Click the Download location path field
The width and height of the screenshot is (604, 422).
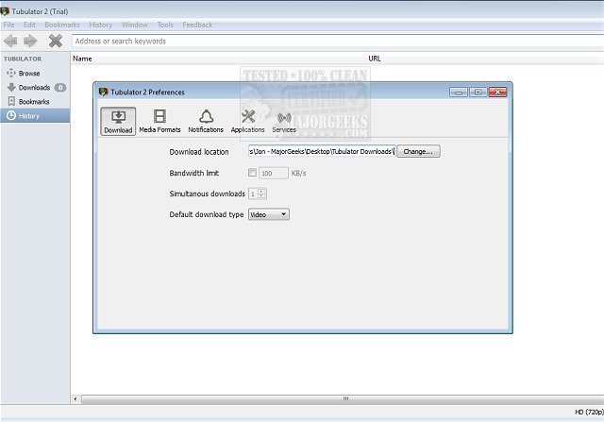pos(322,151)
